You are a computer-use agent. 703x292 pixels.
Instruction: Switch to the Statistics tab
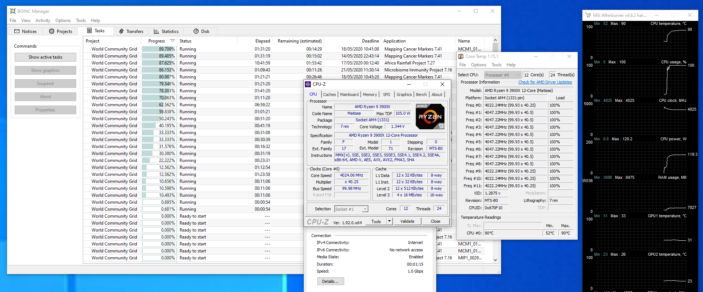pos(166,32)
